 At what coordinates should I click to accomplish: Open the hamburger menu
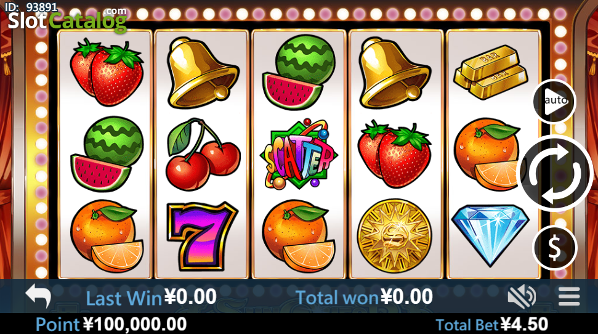[569, 296]
